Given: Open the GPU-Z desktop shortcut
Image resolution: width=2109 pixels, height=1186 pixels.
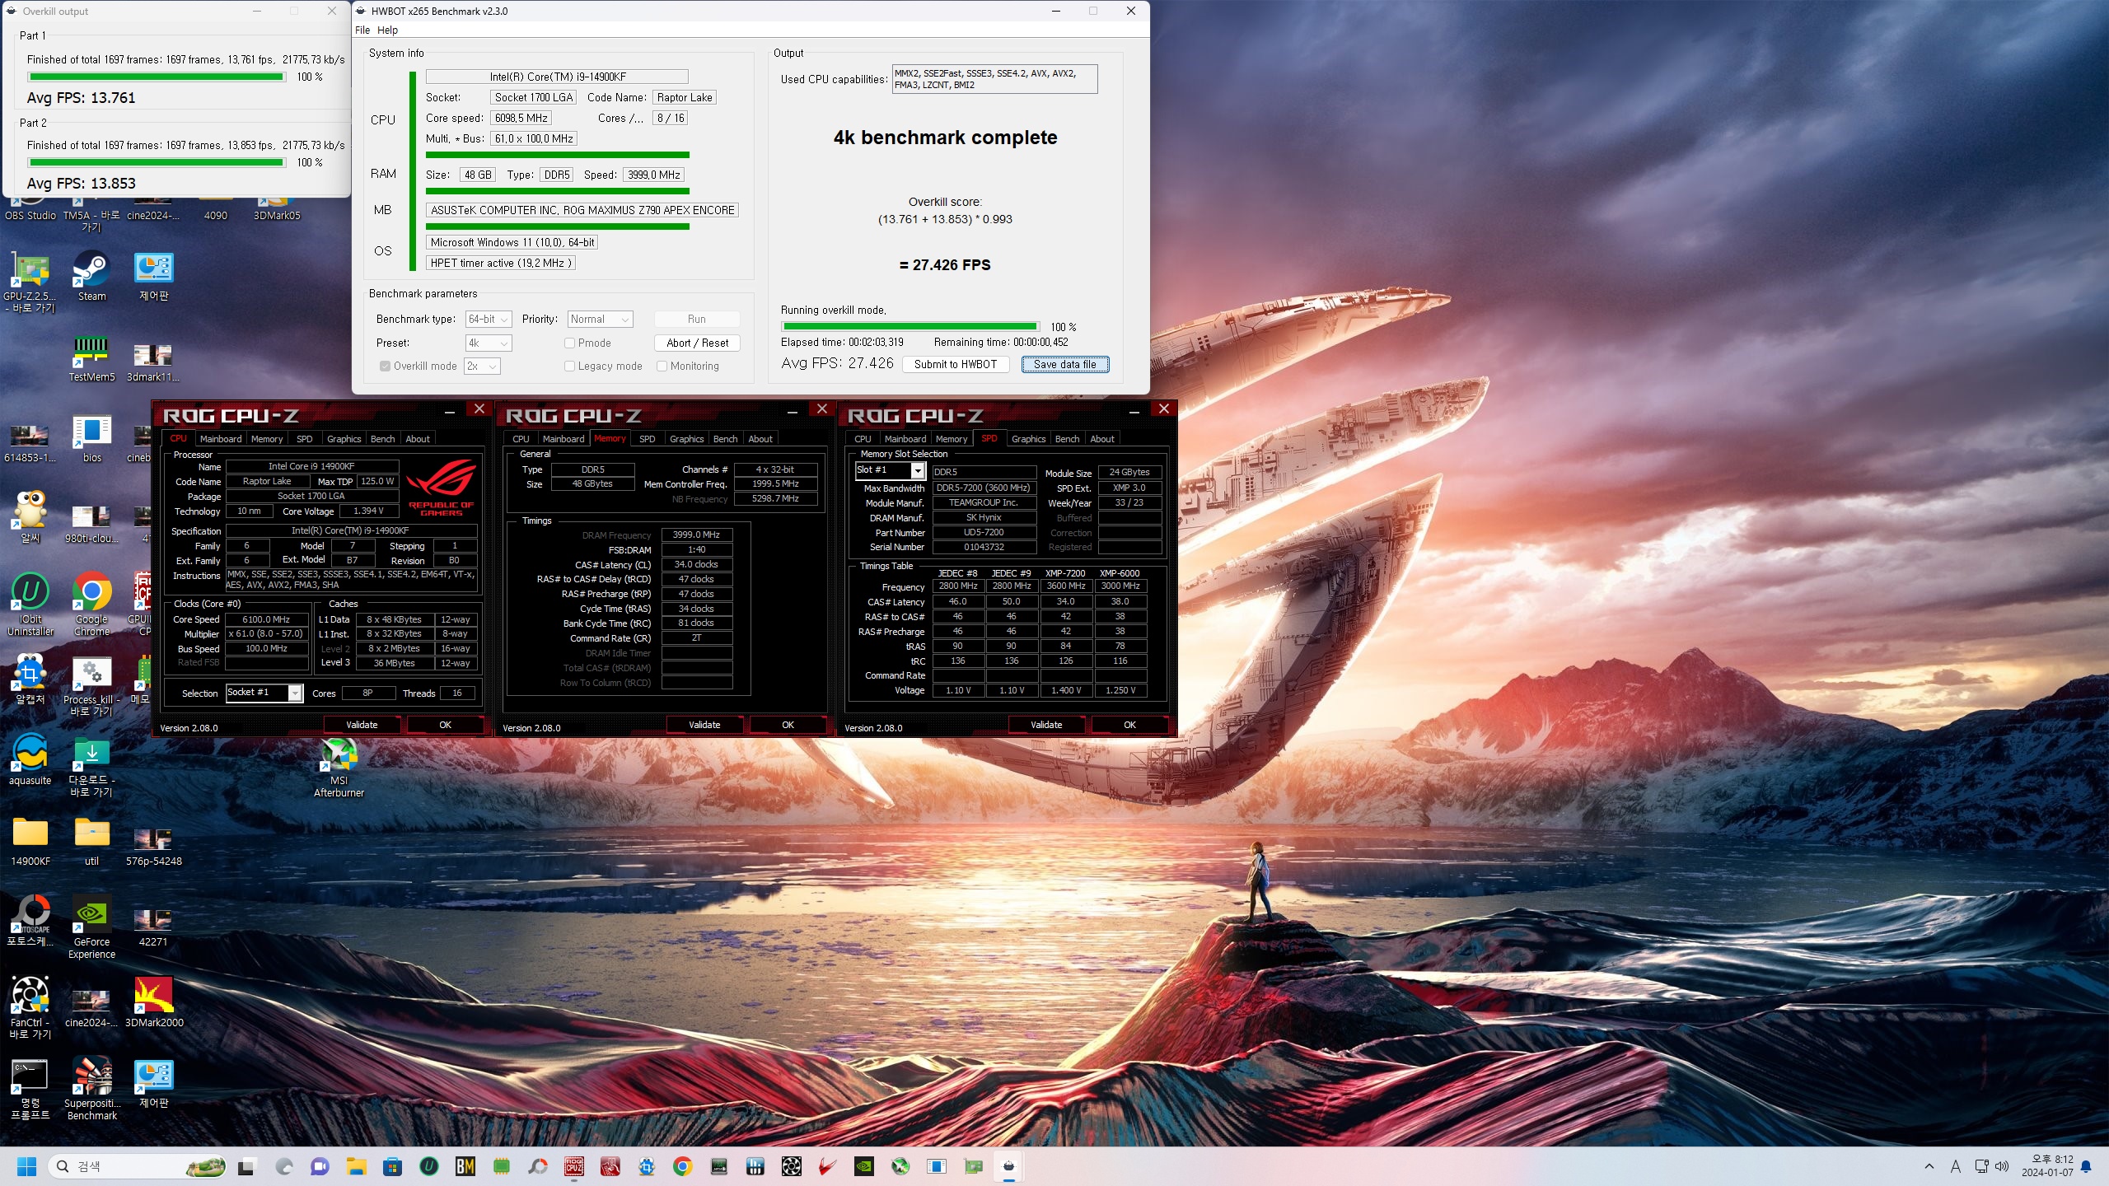Looking at the screenshot, I should pyautogui.click(x=30, y=282).
